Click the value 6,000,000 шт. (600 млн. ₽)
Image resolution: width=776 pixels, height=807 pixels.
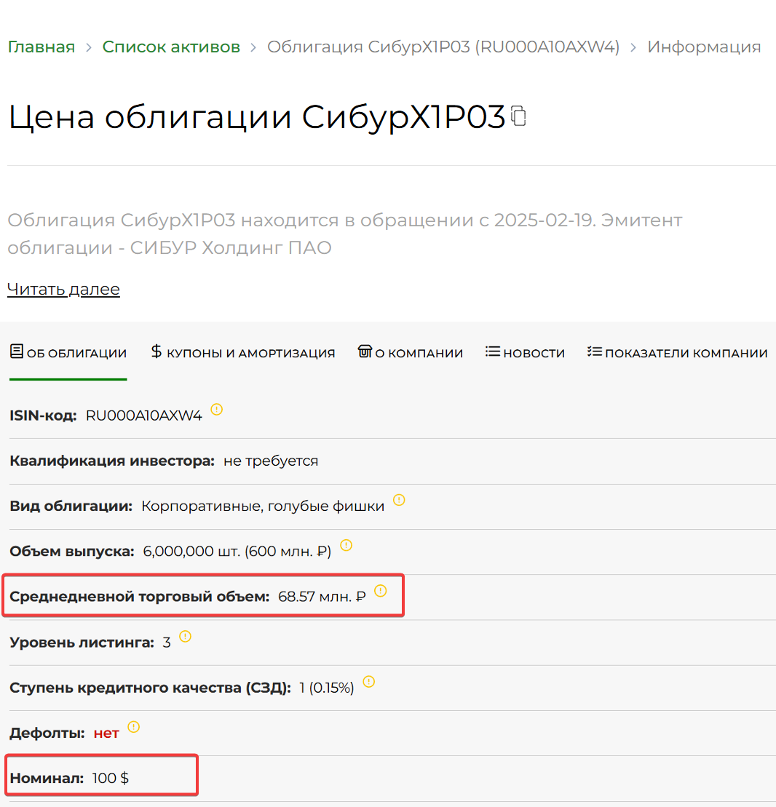coord(237,551)
